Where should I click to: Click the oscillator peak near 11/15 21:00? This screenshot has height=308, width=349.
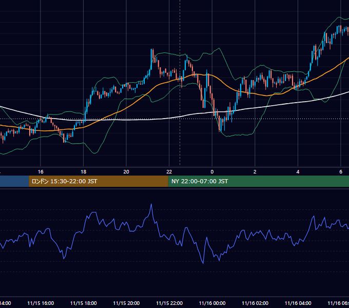(x=151, y=205)
